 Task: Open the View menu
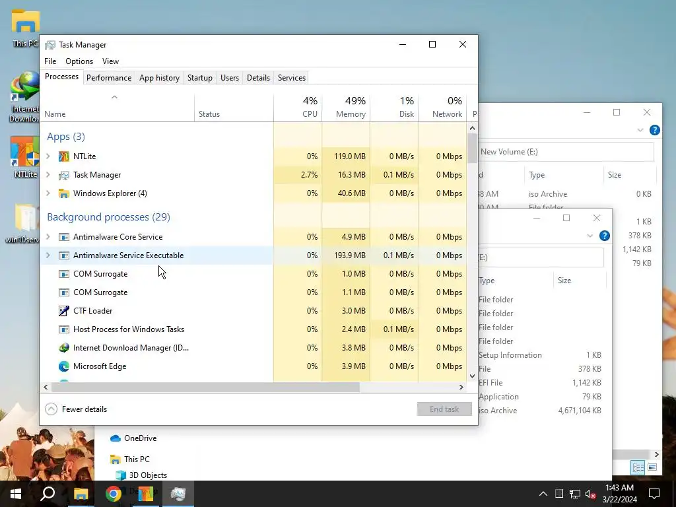110,61
